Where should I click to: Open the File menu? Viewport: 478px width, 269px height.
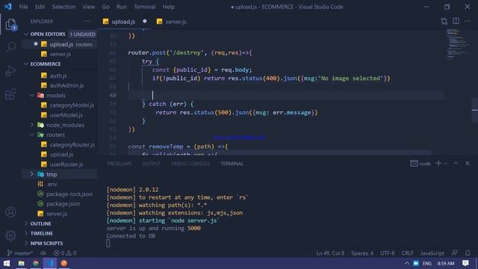click(23, 7)
